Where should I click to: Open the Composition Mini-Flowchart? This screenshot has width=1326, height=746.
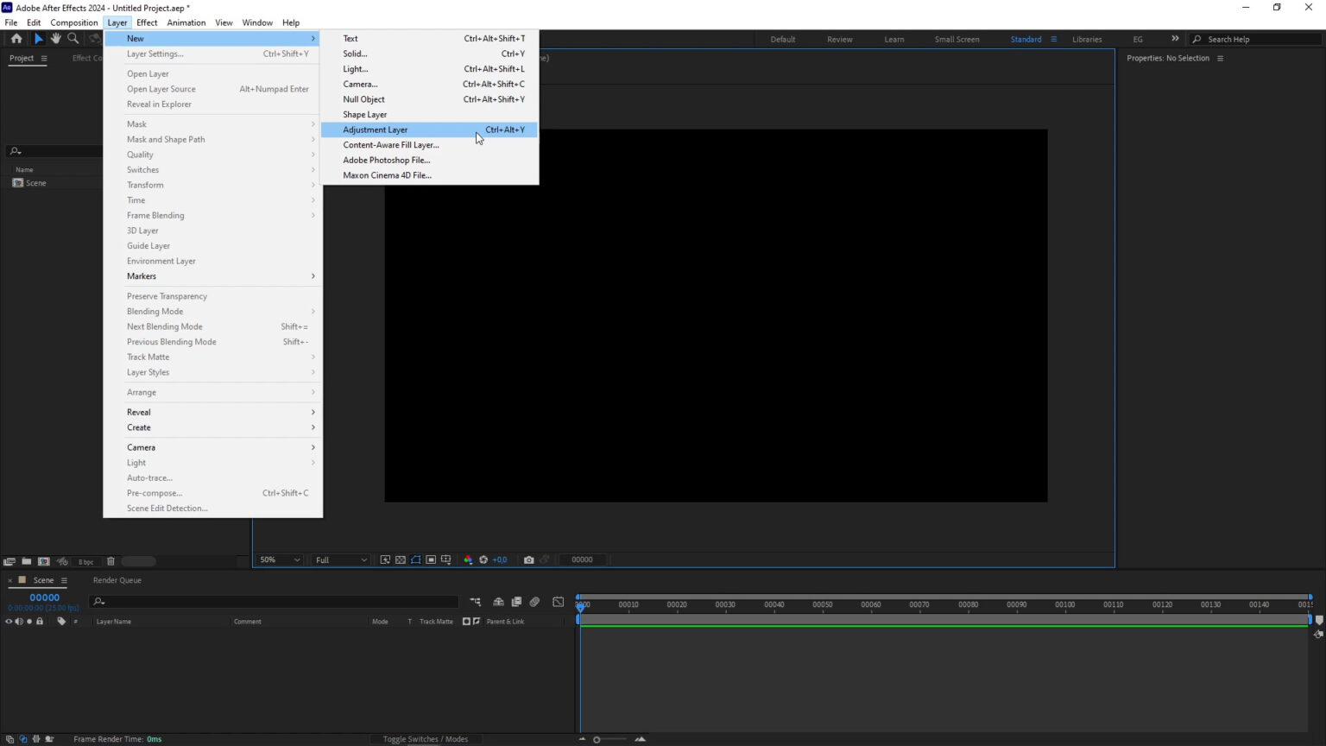(476, 602)
